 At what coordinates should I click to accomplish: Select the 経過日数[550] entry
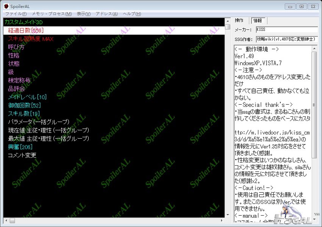coord(26,30)
